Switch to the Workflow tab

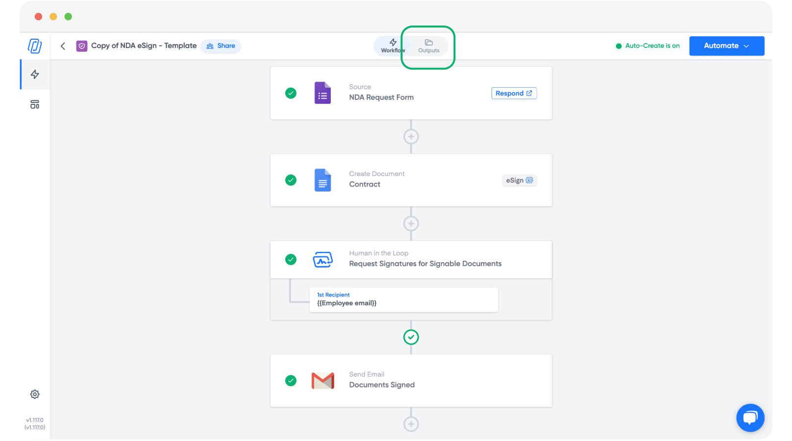click(x=392, y=46)
